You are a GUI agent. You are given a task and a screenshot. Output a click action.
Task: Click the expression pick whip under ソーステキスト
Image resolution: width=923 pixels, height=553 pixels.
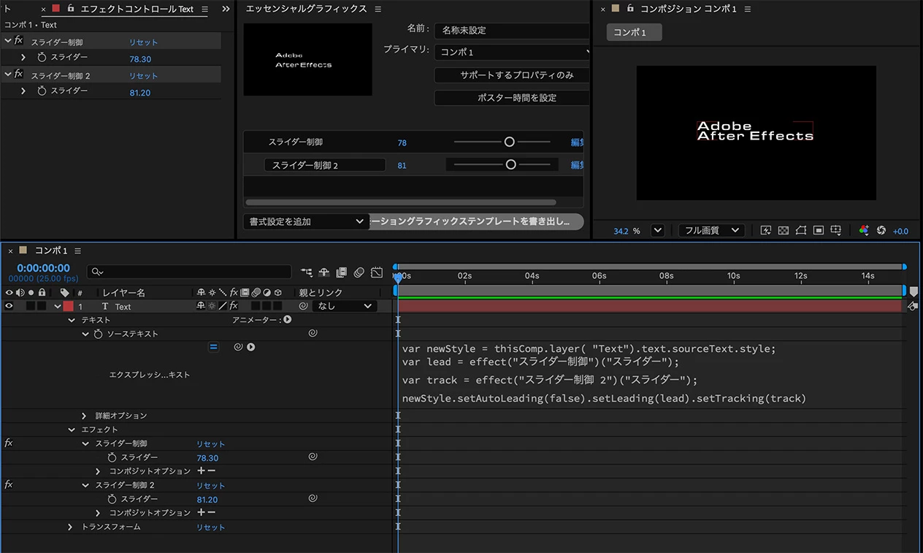pos(238,347)
